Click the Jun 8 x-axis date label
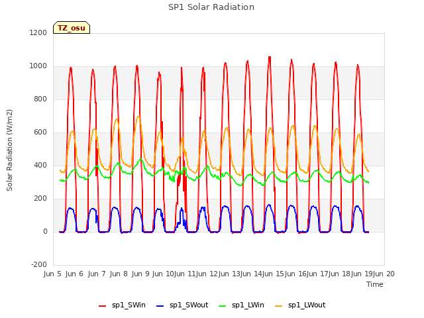The width and height of the screenshot is (424, 318). pos(119,274)
